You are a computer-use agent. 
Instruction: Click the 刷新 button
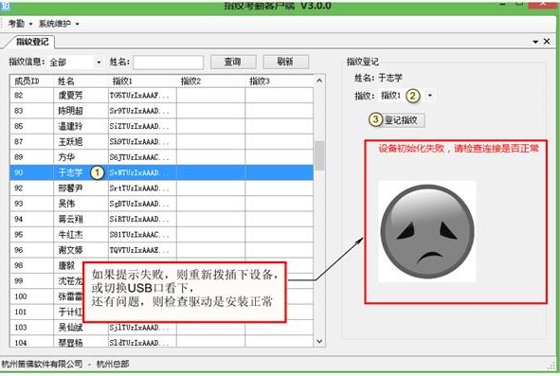[285, 62]
